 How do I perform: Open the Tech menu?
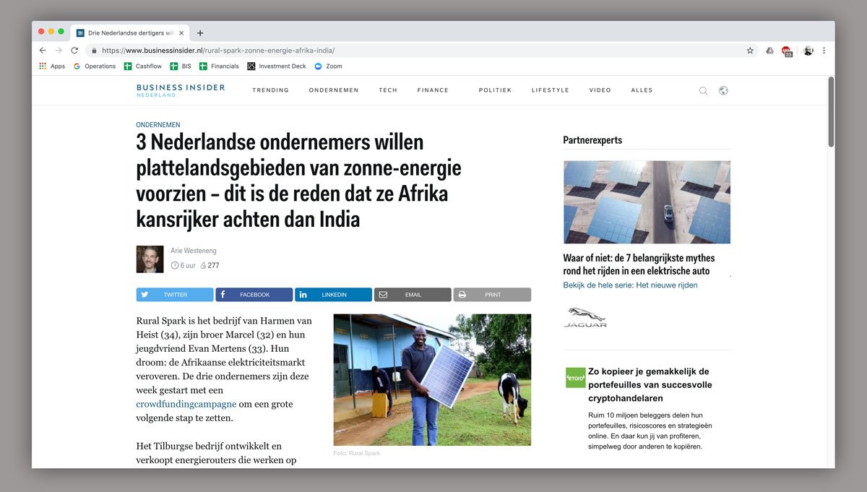tap(388, 90)
